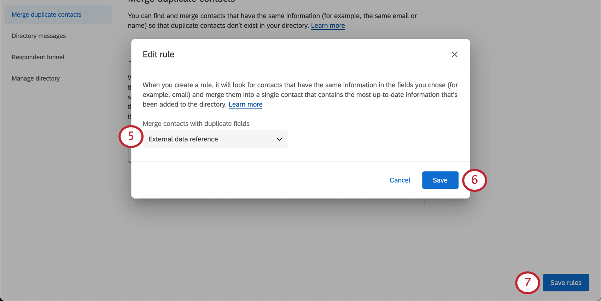Click 'Merge contacts with duplicate fields' label
The height and width of the screenshot is (301, 601).
[196, 124]
